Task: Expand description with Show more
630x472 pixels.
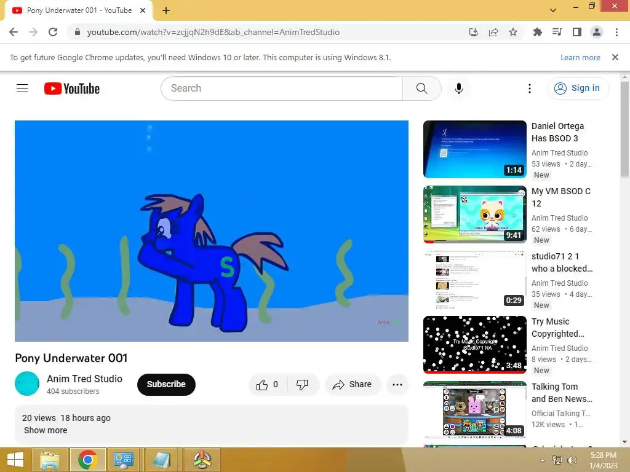Action: tap(46, 430)
